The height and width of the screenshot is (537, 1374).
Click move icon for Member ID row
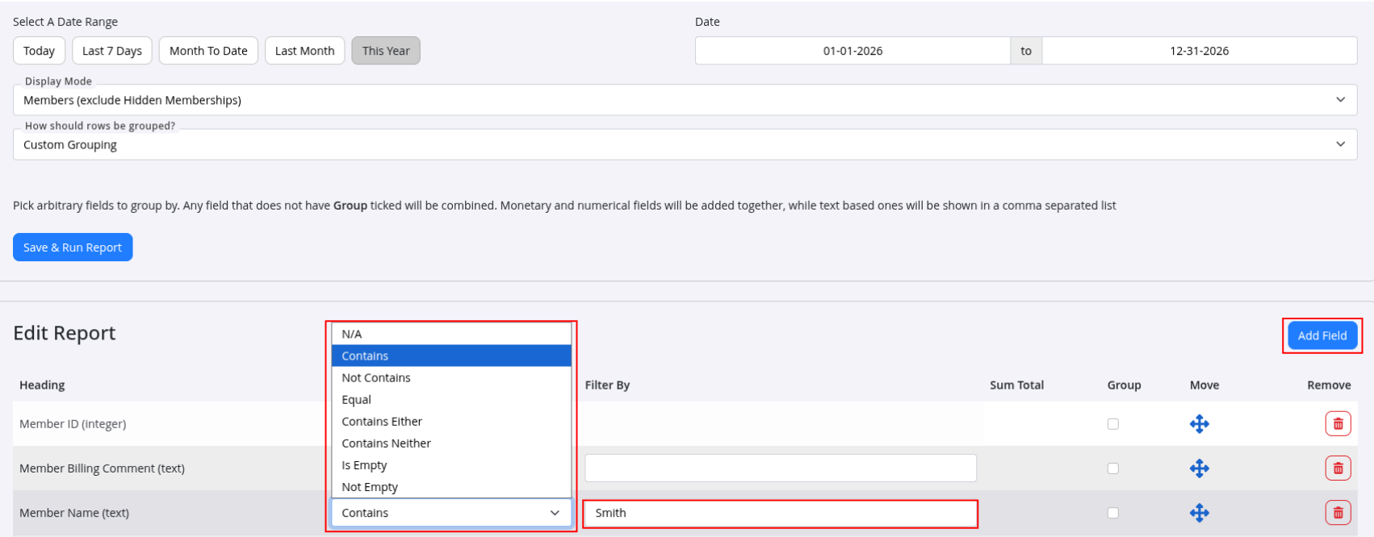(1200, 424)
